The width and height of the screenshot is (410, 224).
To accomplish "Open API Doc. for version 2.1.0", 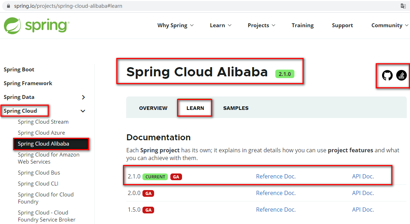I will 363,176.
